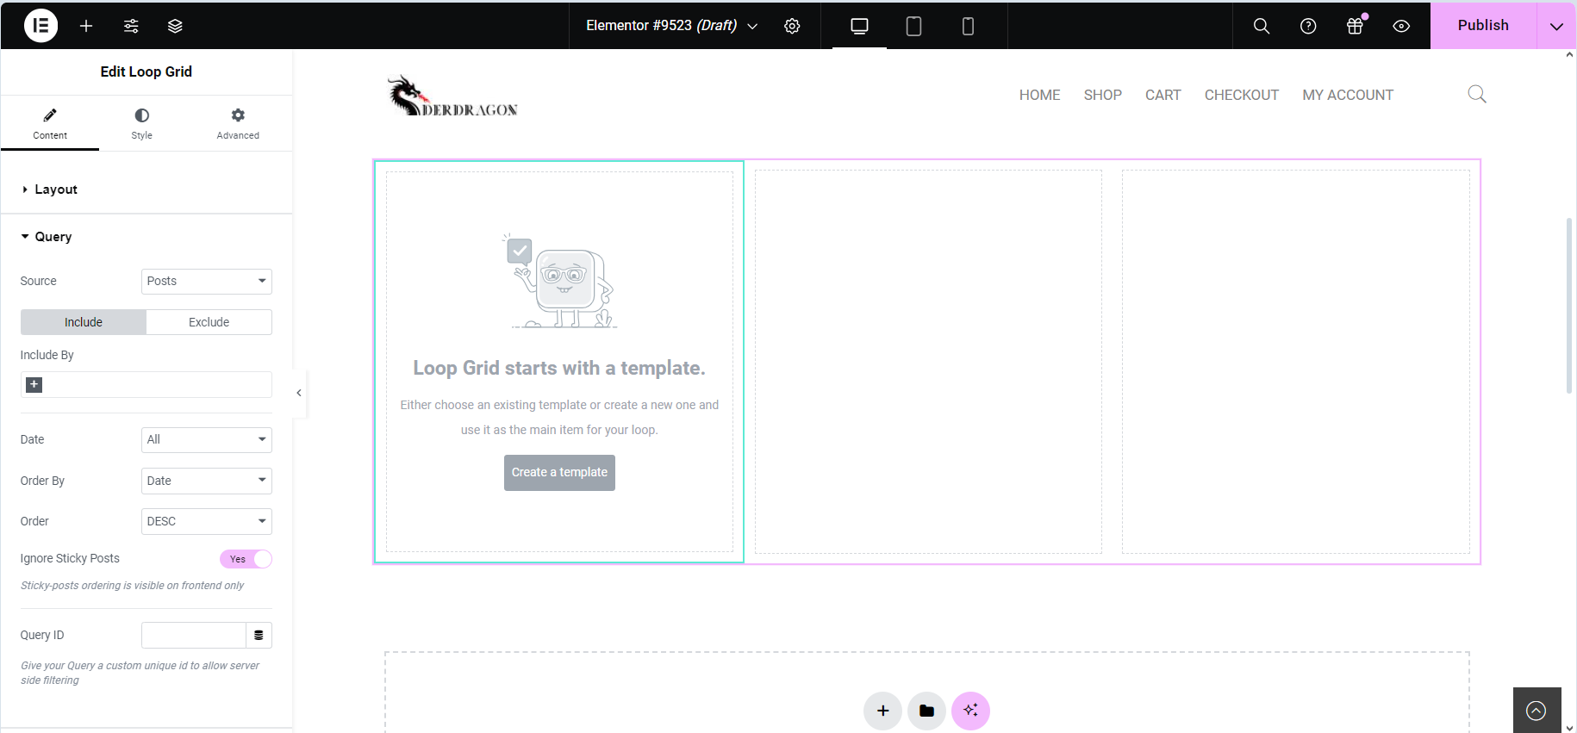Viewport: 1577px width, 733px height.
Task: Open page settings gear icon
Action: (x=792, y=26)
